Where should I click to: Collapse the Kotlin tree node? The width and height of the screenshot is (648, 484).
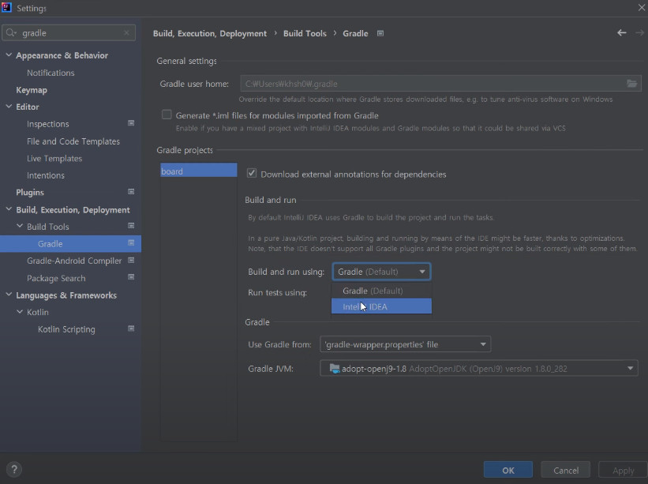pos(20,312)
